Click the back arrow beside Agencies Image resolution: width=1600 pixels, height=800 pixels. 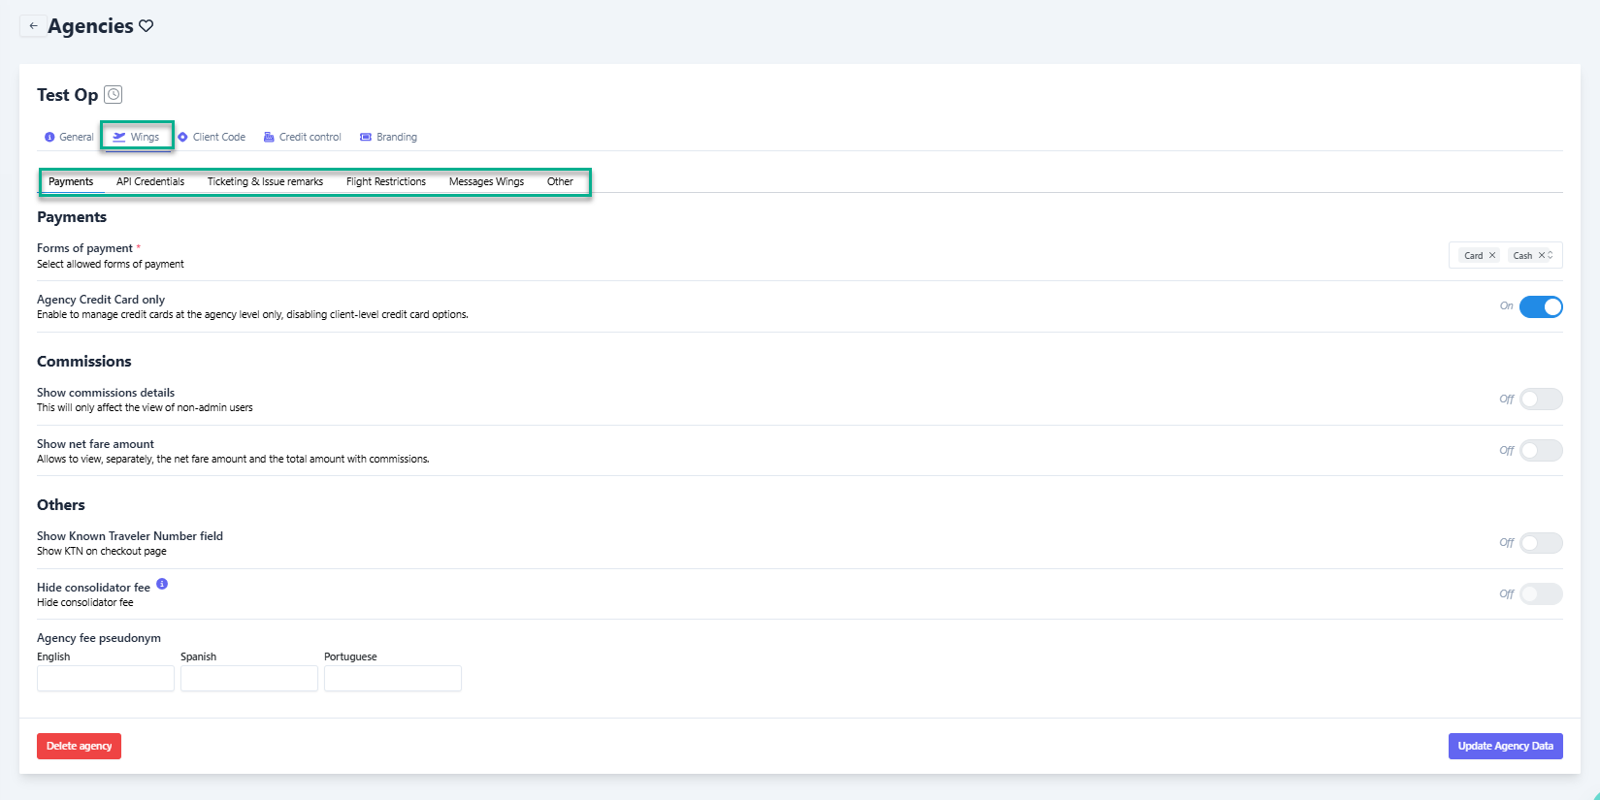[x=33, y=26]
